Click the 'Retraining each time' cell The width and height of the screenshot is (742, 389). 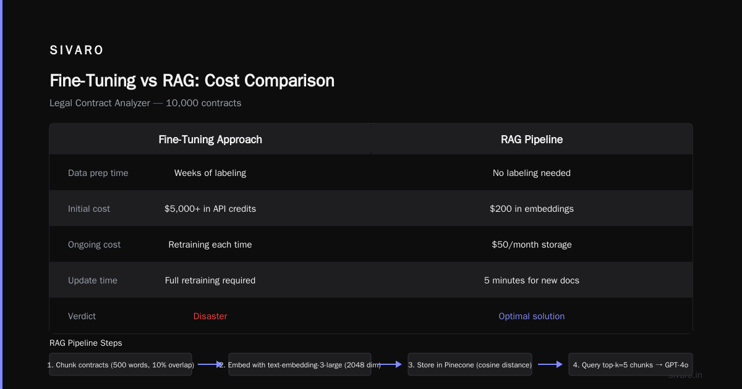(210, 245)
